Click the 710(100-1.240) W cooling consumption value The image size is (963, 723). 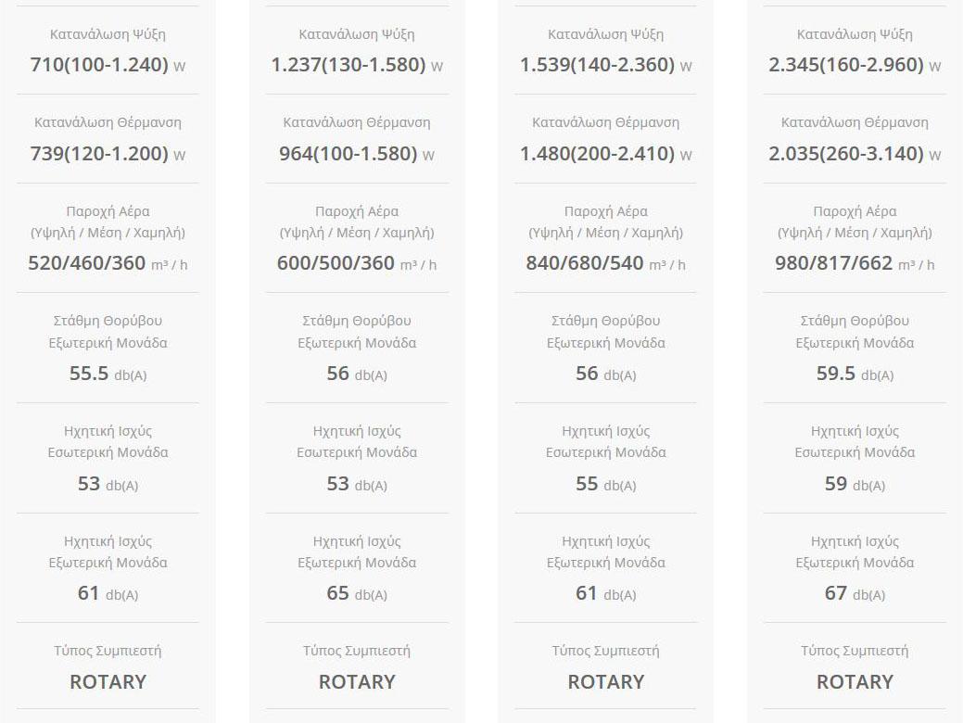click(108, 65)
